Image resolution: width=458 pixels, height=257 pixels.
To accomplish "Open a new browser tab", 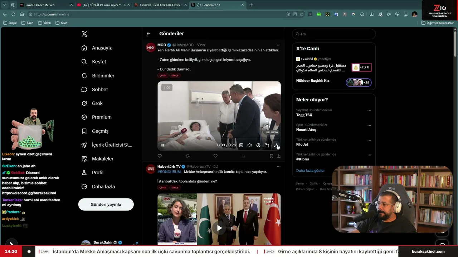I will coord(251,5).
